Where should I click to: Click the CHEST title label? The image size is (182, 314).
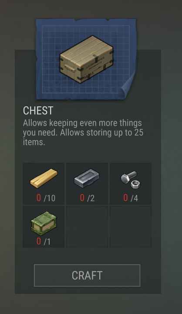pyautogui.click(x=38, y=110)
